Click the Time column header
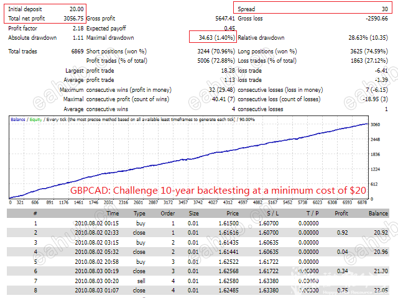398x298 pixels. [x=113, y=214]
